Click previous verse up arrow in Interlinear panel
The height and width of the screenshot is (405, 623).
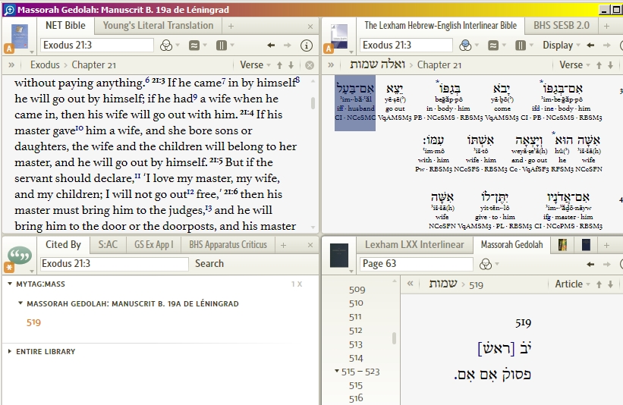[x=599, y=65]
